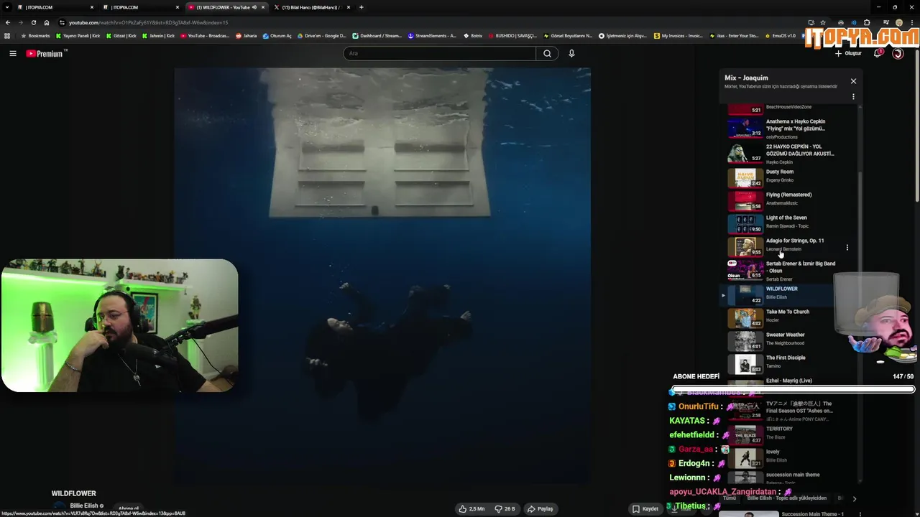This screenshot has width=920, height=517.
Task: Open the Botrix bookmark
Action: (x=473, y=35)
